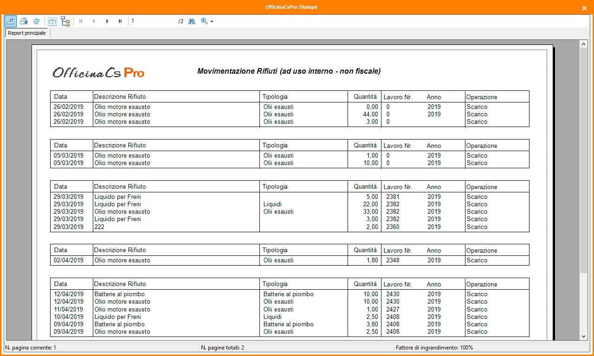The width and height of the screenshot is (594, 356).
Task: Toggle the parameter panel (?) icon
Action: 52,21
